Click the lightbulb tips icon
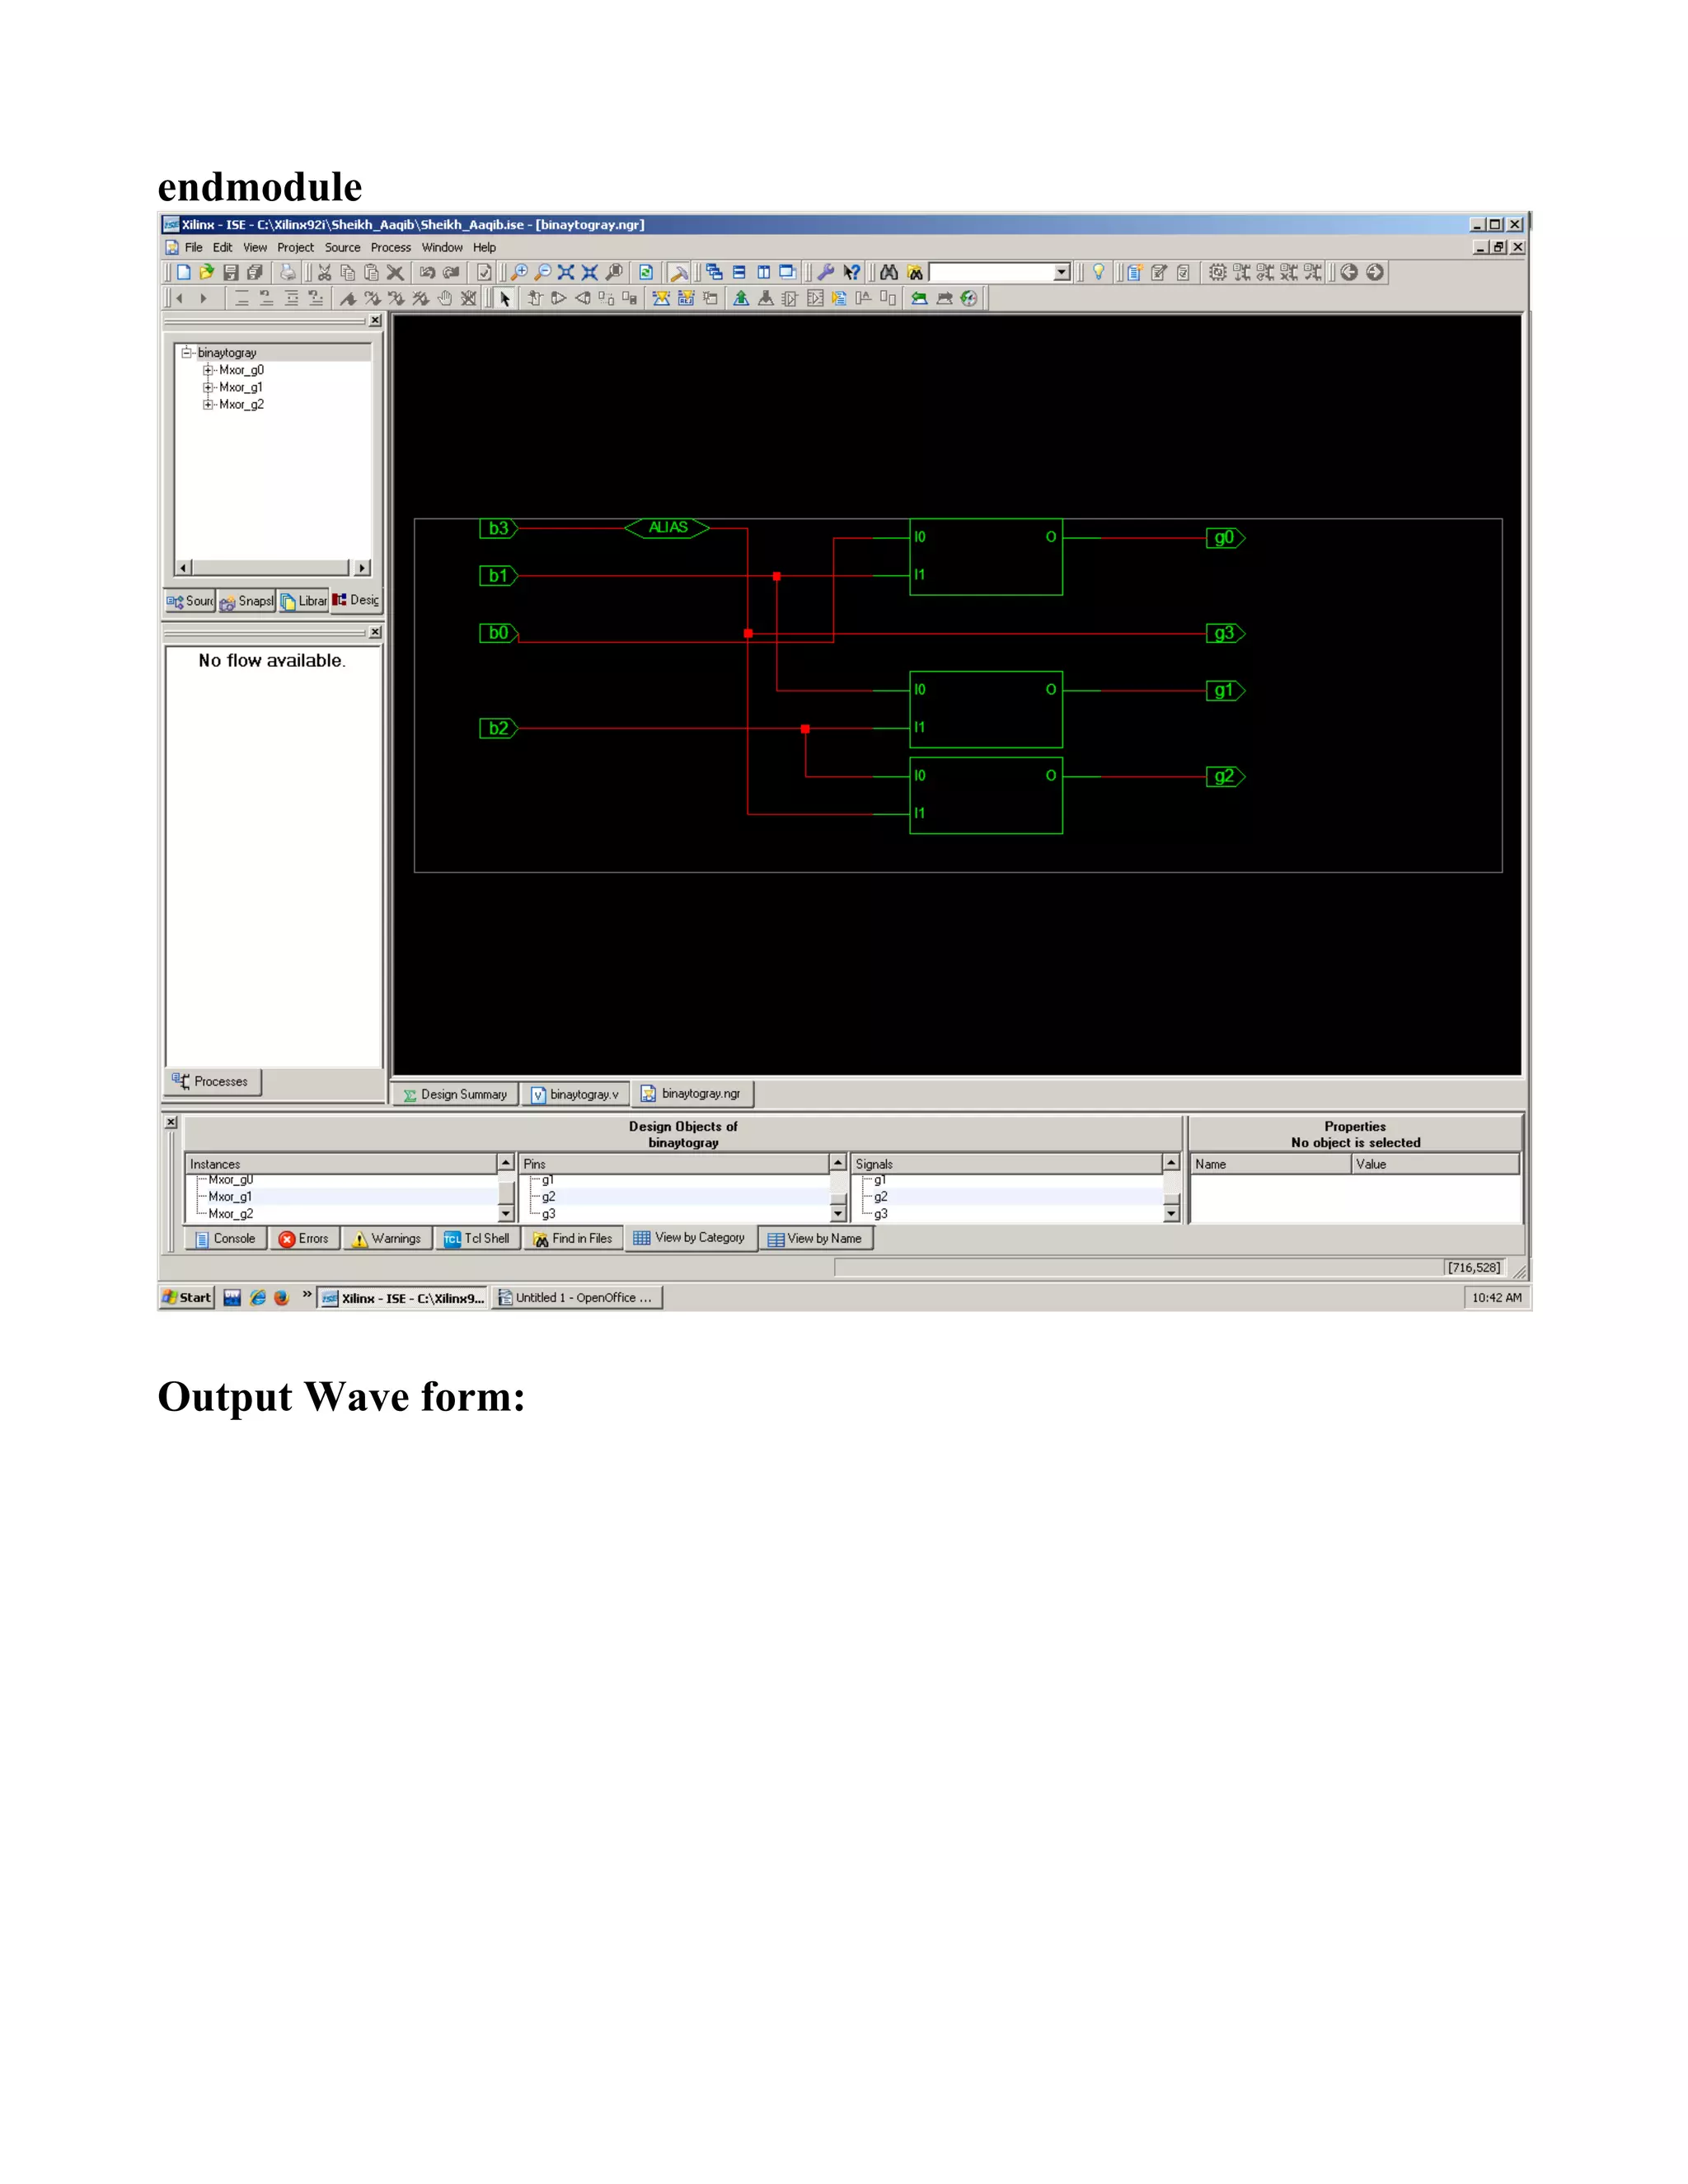Image resolution: width=1688 pixels, height=2184 pixels. [x=1098, y=272]
